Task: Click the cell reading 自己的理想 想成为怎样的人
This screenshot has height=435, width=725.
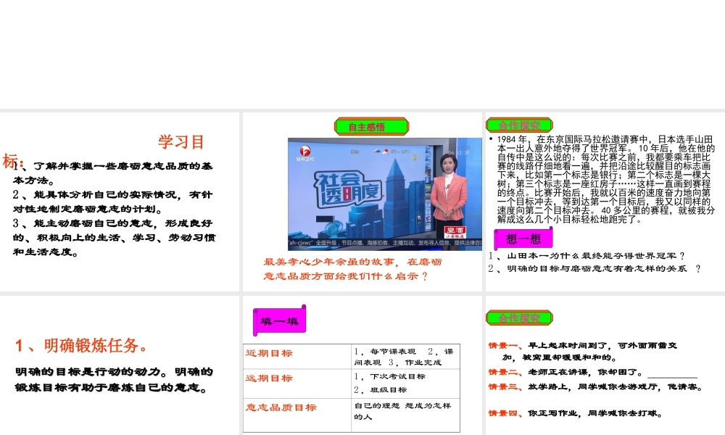Action: pos(405,415)
